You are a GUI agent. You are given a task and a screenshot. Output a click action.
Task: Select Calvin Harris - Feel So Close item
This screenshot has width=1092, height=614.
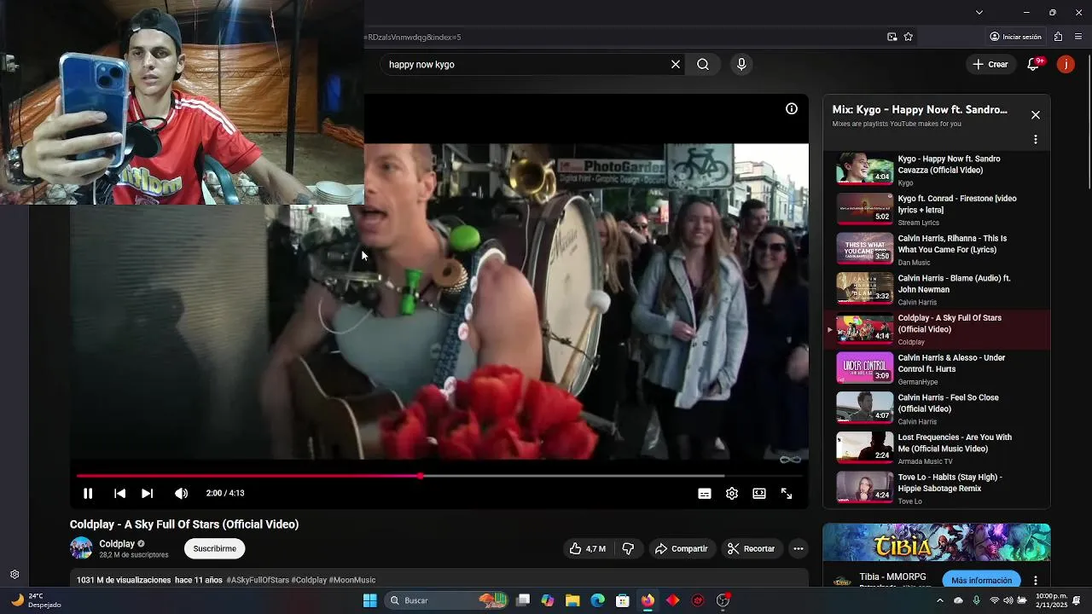click(x=937, y=408)
